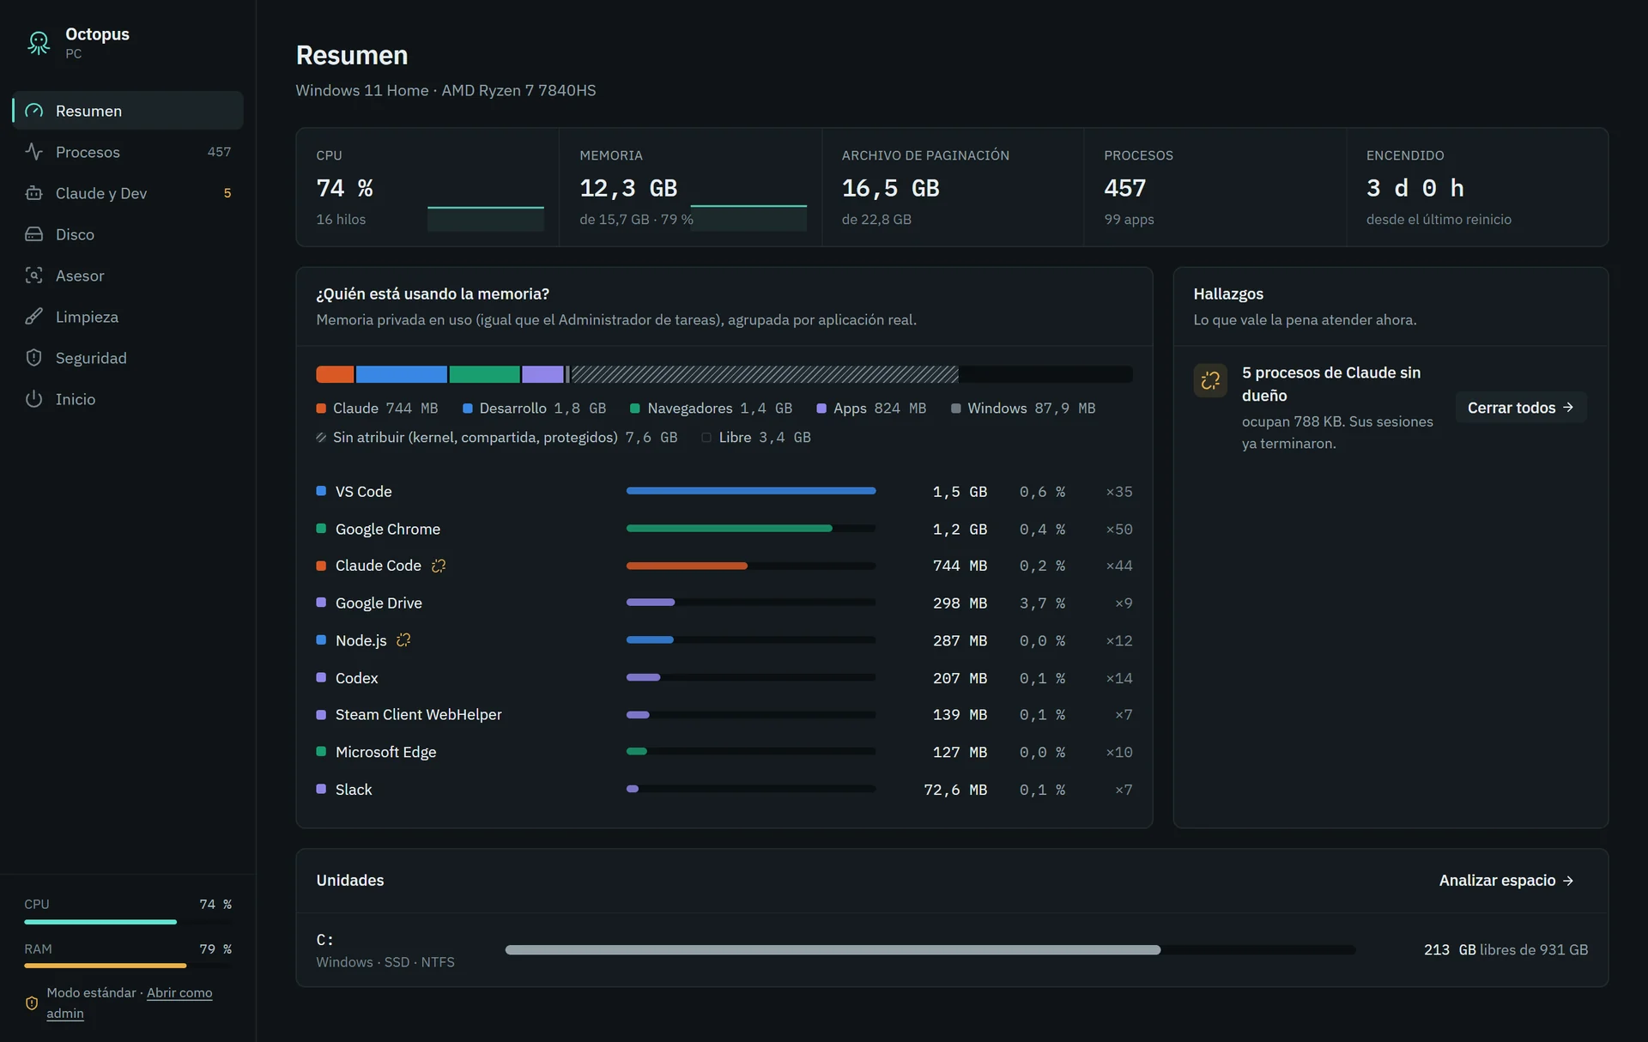Click the sidebar RAM usage bar
1648x1042 pixels.
[128, 966]
